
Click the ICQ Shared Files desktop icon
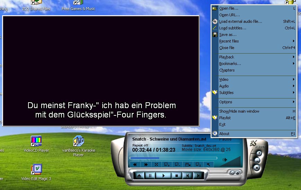36,5
